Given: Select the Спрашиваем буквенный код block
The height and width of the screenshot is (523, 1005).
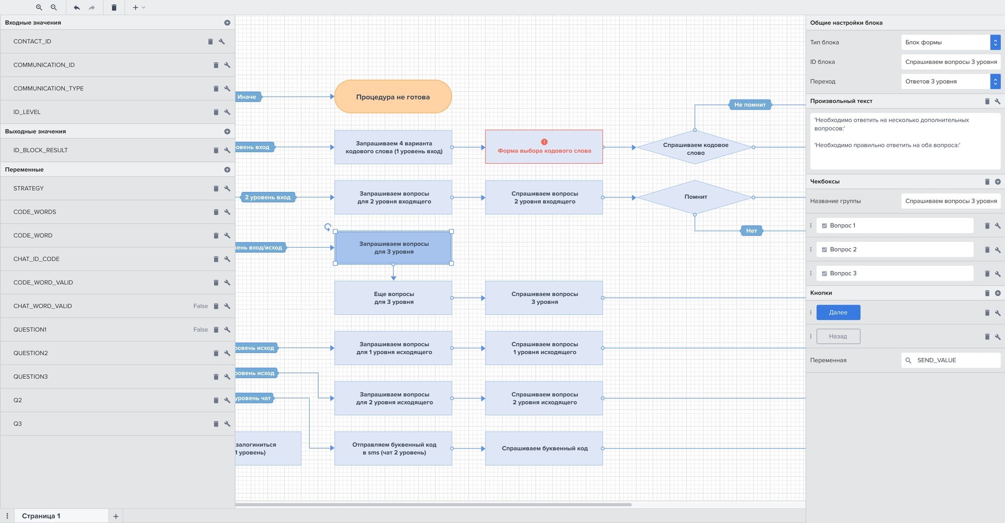Looking at the screenshot, I should [544, 448].
